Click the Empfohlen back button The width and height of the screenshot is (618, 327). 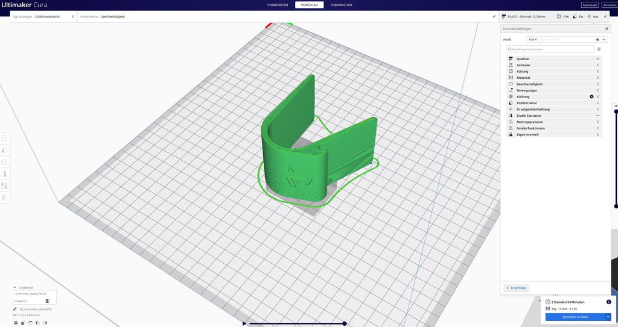517,288
